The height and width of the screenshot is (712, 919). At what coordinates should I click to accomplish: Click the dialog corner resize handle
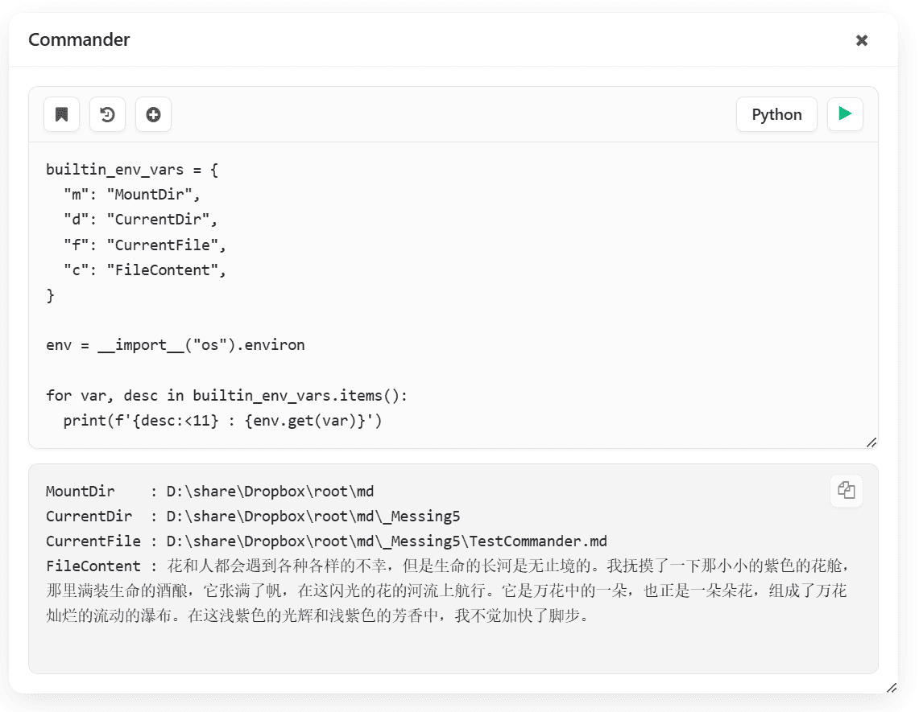point(892,688)
